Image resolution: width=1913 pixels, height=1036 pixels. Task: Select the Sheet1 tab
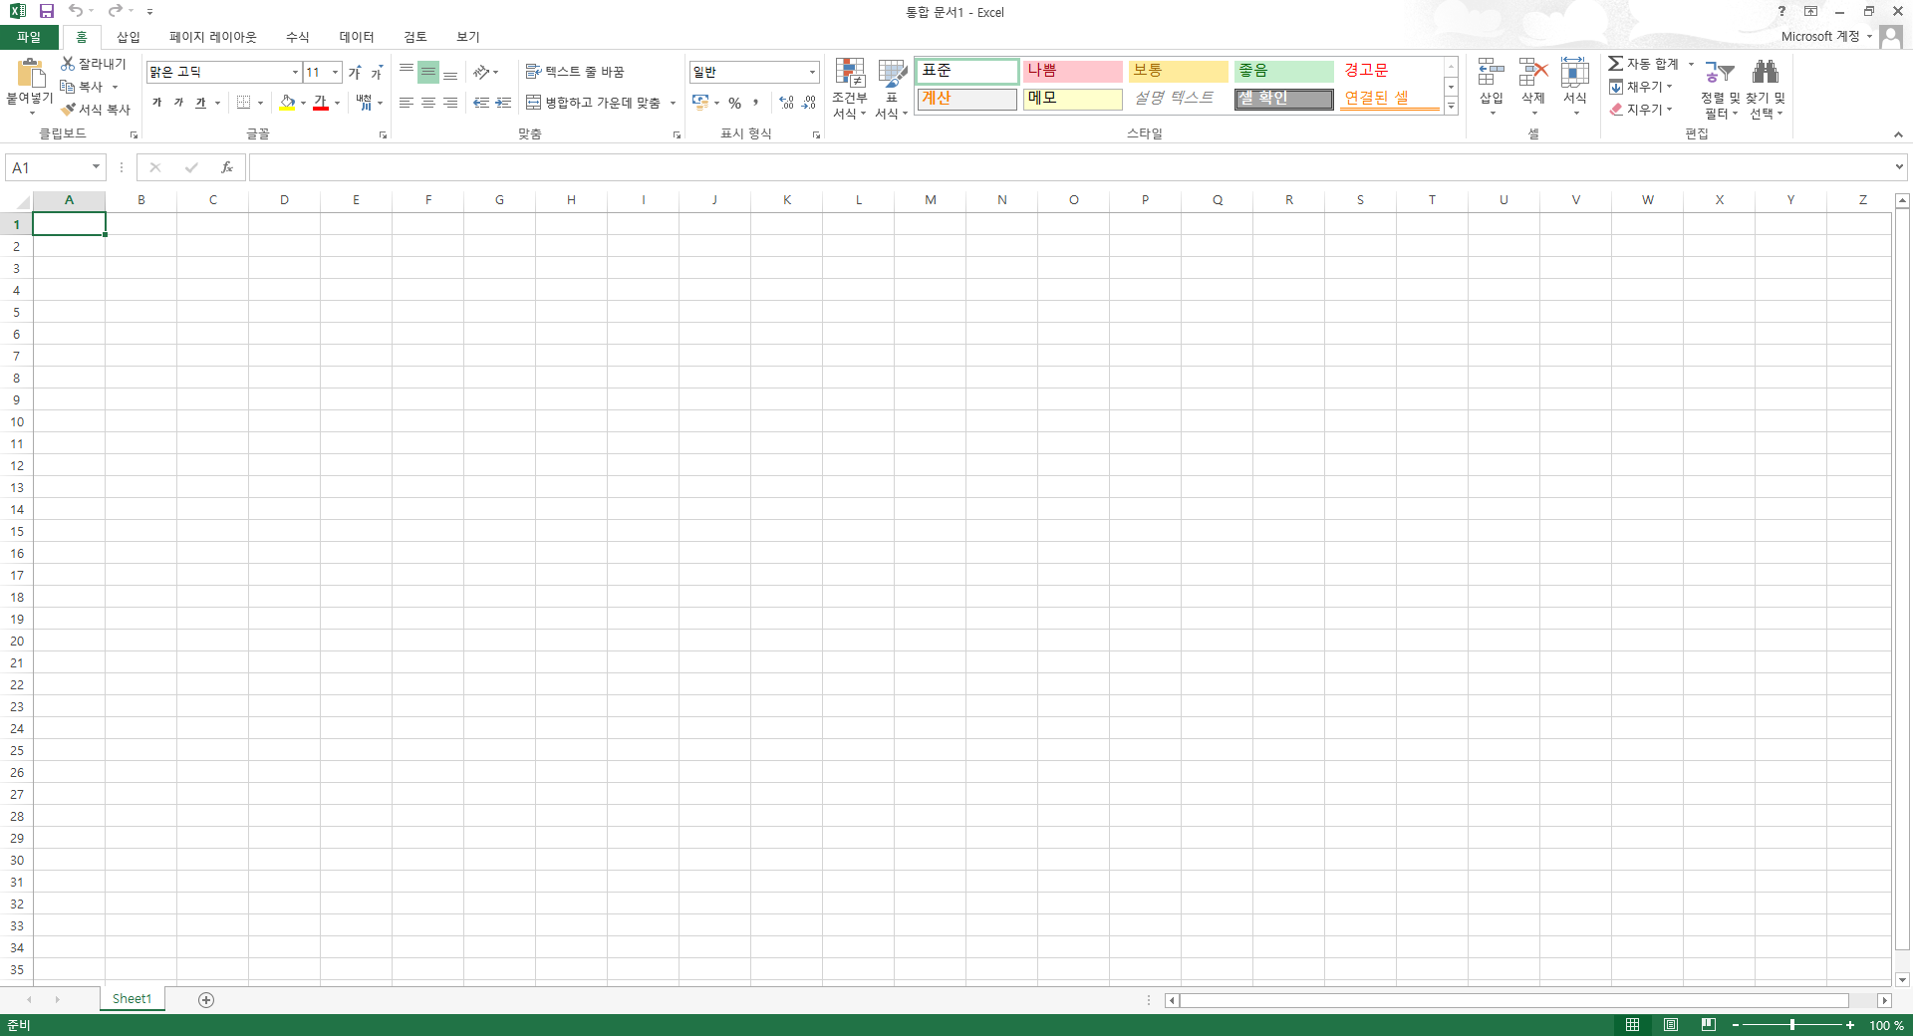tap(132, 999)
